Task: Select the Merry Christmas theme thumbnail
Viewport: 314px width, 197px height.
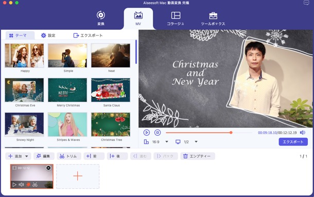Action: pos(67,90)
